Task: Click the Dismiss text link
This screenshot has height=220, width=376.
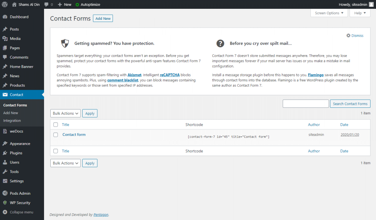Action: [357, 36]
